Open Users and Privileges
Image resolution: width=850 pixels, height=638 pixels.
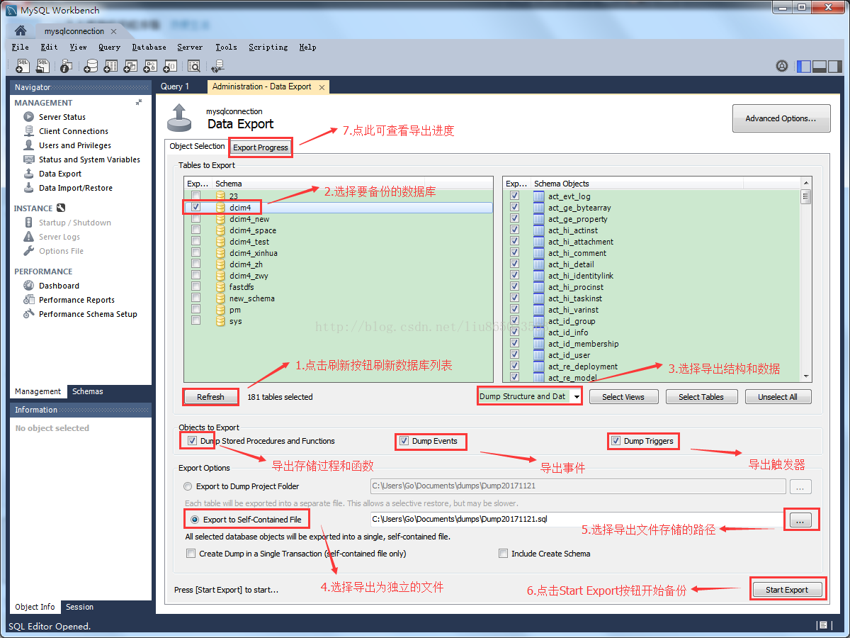tap(74, 145)
